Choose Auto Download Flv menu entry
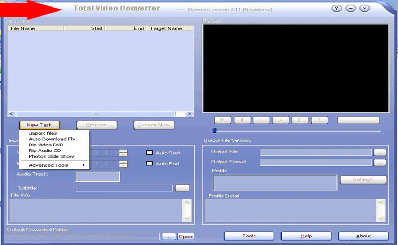Viewport: 398px width, 245px height. click(52, 139)
